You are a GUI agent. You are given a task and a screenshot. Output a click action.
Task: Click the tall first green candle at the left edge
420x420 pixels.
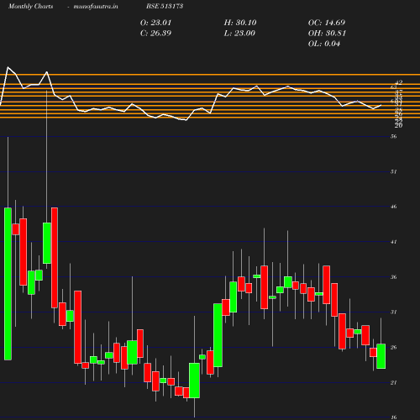[x=8, y=284]
